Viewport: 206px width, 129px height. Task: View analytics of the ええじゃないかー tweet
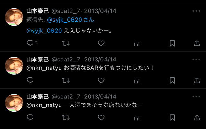coord(137,43)
